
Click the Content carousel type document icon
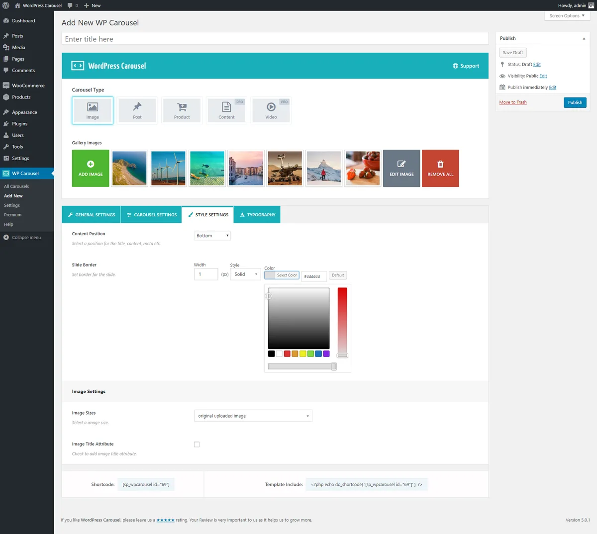point(226,107)
